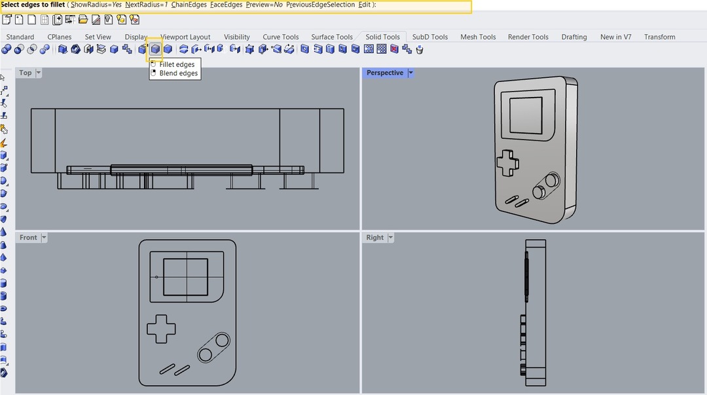Select the Boolean split tool

(x=45, y=49)
